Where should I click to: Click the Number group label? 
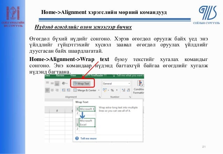pos(115,97)
